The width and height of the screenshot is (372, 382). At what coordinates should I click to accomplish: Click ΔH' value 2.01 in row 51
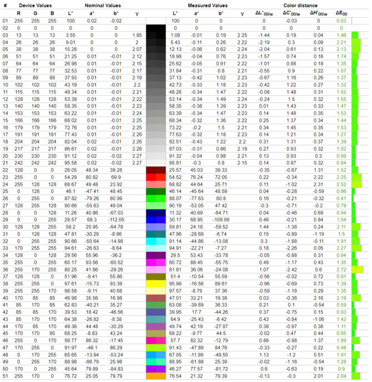(319, 376)
